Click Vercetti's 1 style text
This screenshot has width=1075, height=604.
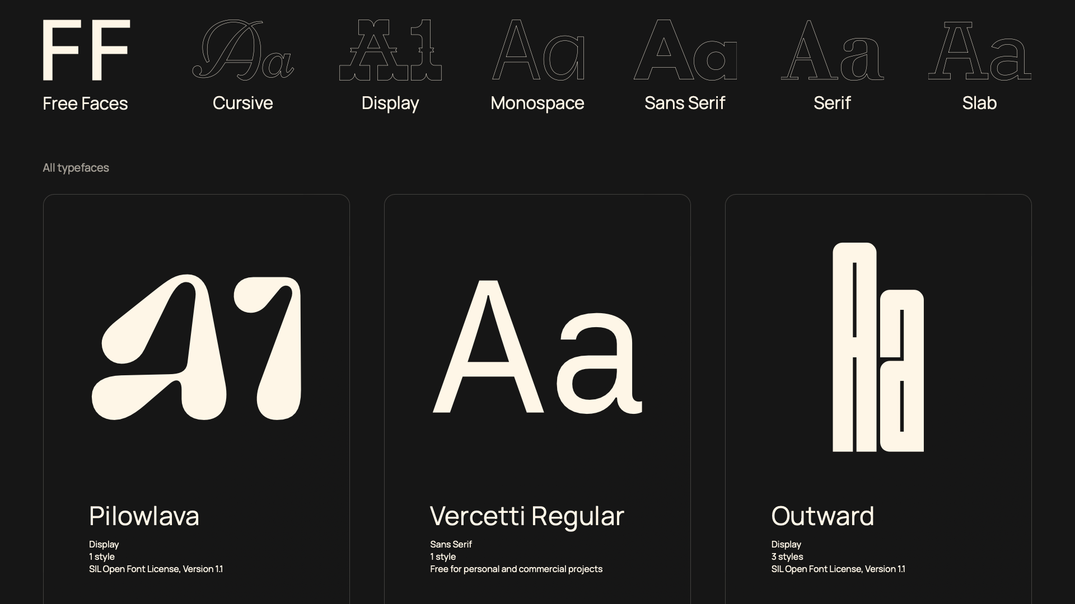[x=443, y=556]
